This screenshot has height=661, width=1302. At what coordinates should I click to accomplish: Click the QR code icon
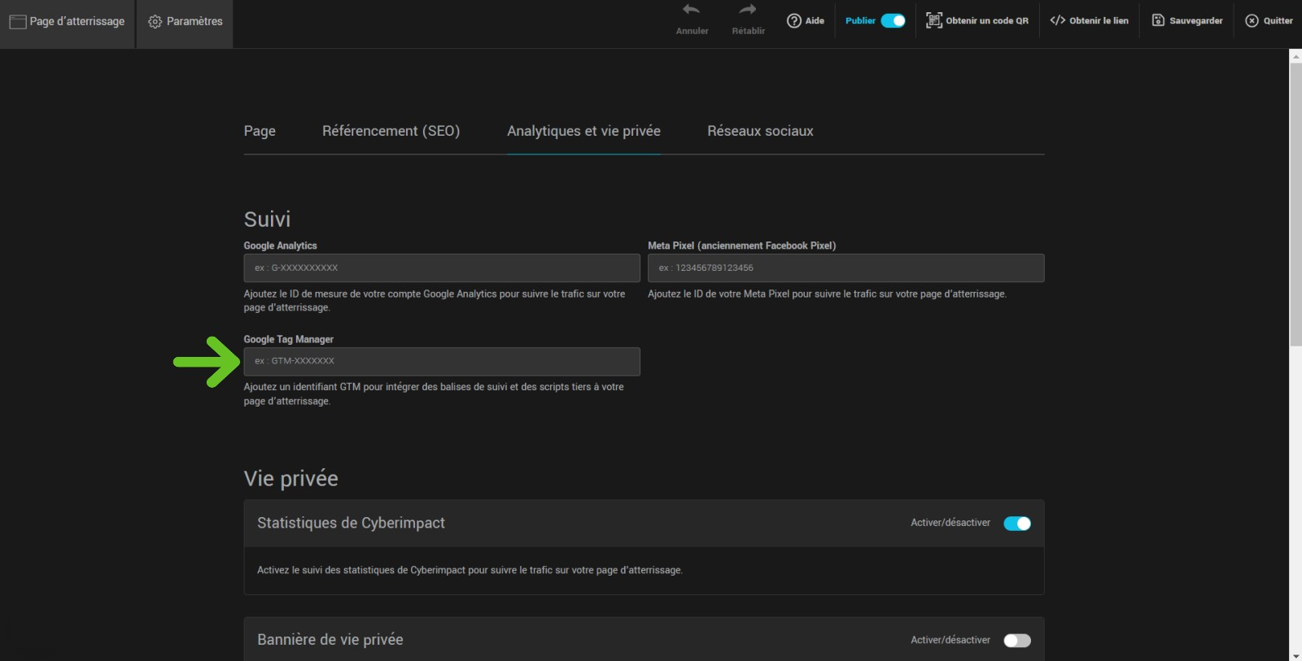(933, 21)
